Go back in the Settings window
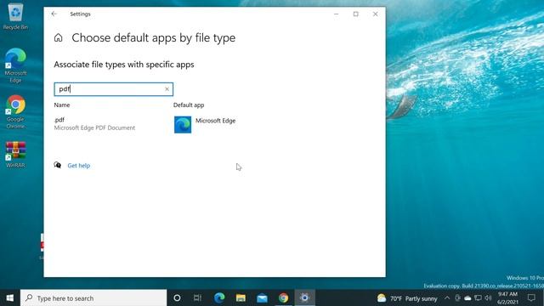 click(x=54, y=14)
